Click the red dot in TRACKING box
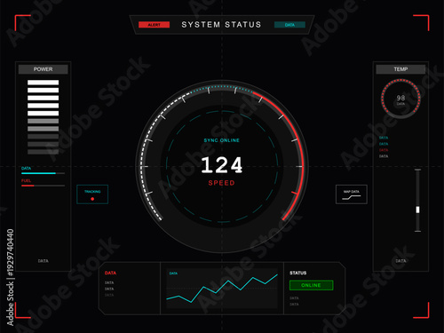 tap(92, 199)
